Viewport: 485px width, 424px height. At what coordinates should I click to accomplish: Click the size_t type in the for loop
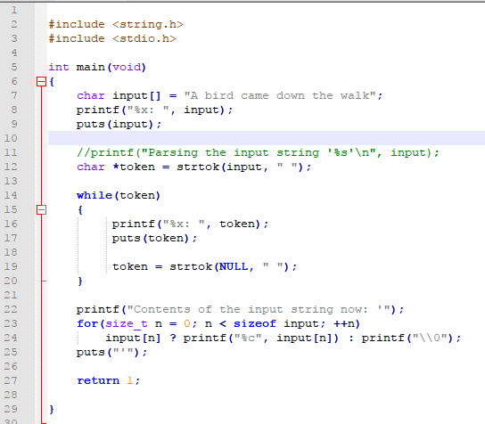127,323
